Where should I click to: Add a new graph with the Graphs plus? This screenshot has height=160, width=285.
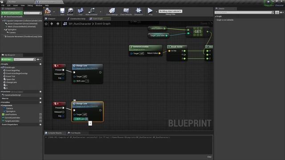click(41, 64)
